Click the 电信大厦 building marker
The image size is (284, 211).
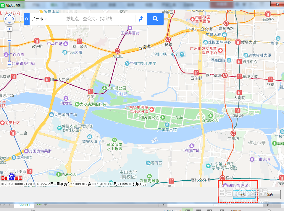pyautogui.click(x=65, y=53)
